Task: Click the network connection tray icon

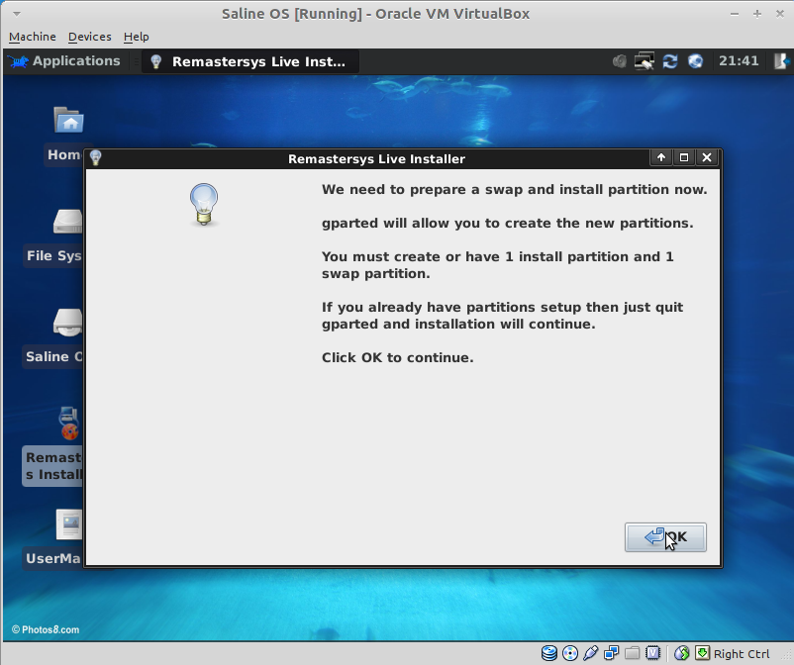Action: 645,61
